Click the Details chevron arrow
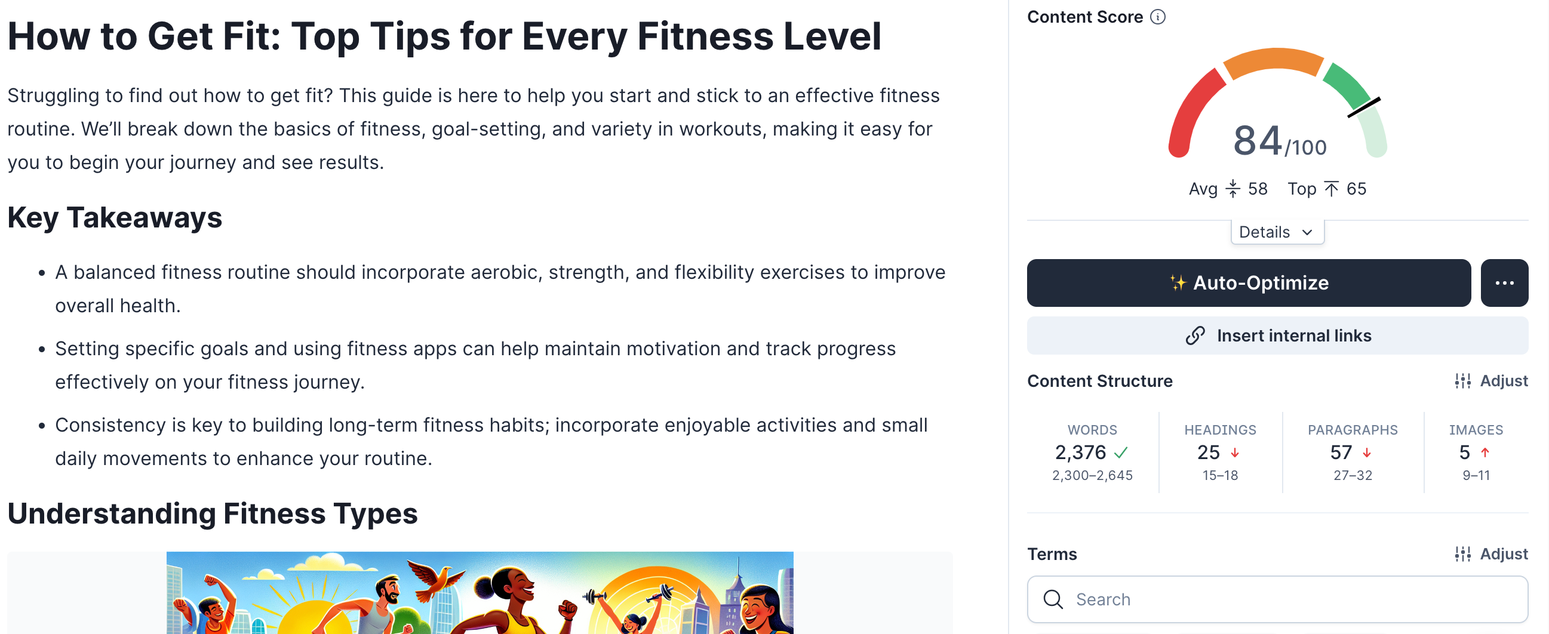This screenshot has width=1549, height=634. coord(1307,233)
